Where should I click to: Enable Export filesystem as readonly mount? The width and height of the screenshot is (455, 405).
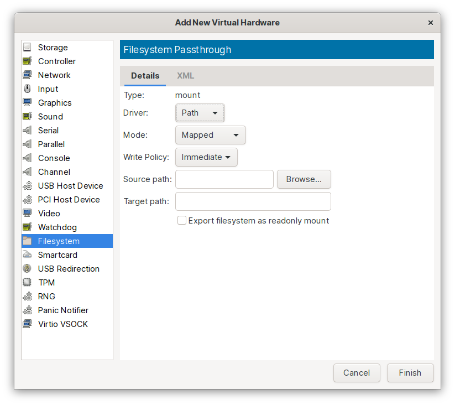coord(182,220)
